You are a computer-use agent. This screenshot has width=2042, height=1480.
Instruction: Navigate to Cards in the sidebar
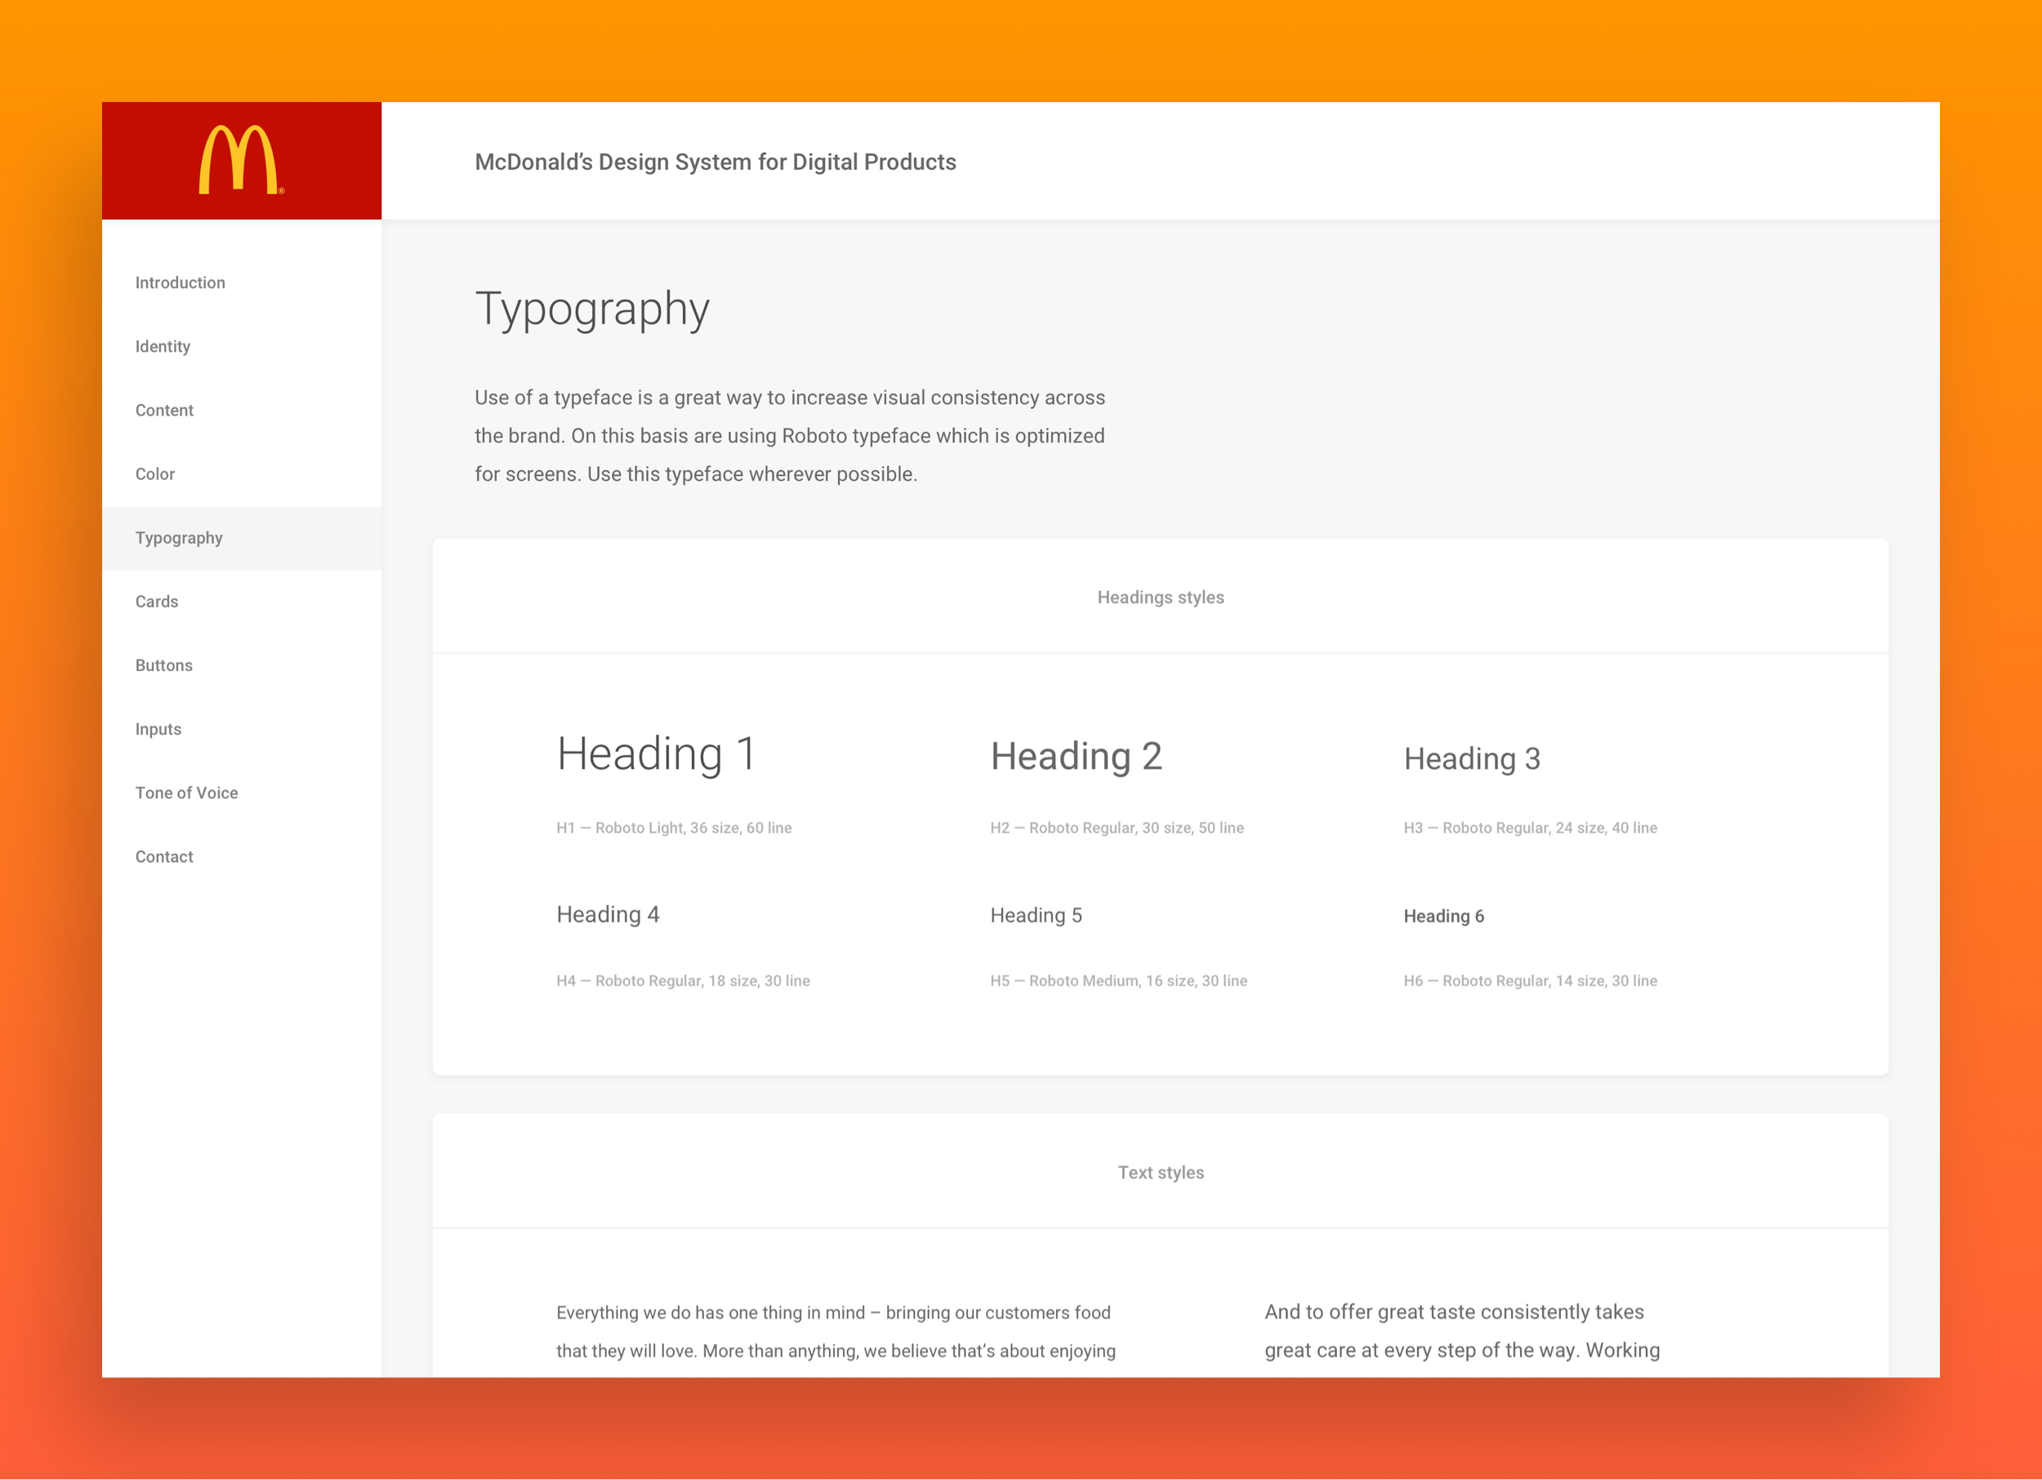pyautogui.click(x=157, y=602)
